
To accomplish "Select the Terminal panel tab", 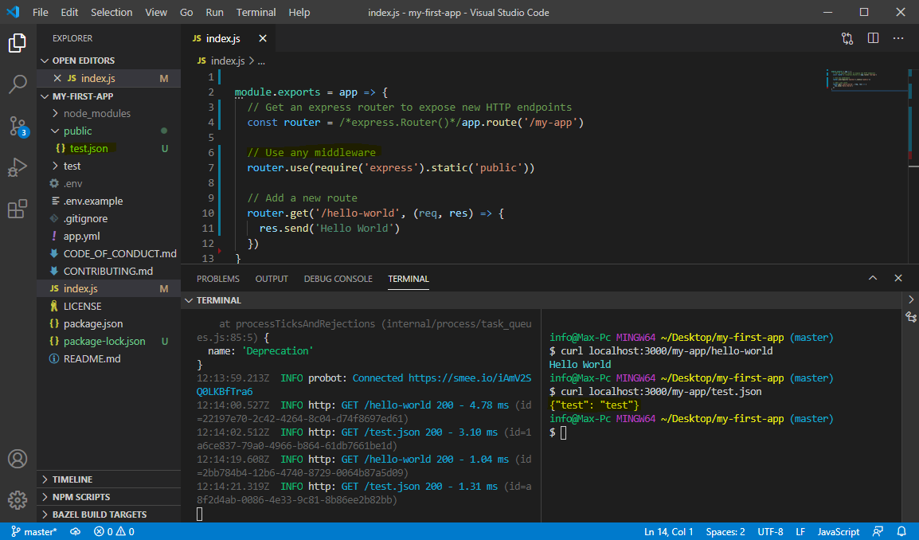I will click(x=409, y=279).
